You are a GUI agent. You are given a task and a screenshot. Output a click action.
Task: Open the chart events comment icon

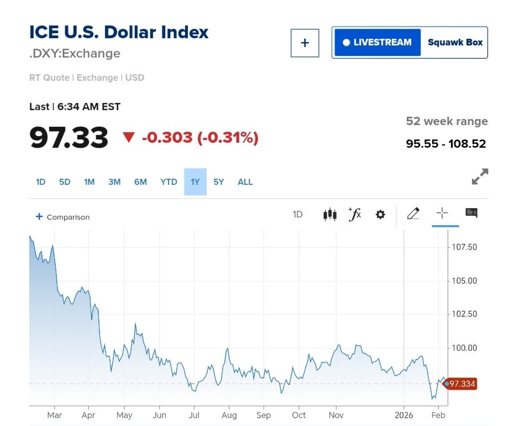(x=472, y=213)
